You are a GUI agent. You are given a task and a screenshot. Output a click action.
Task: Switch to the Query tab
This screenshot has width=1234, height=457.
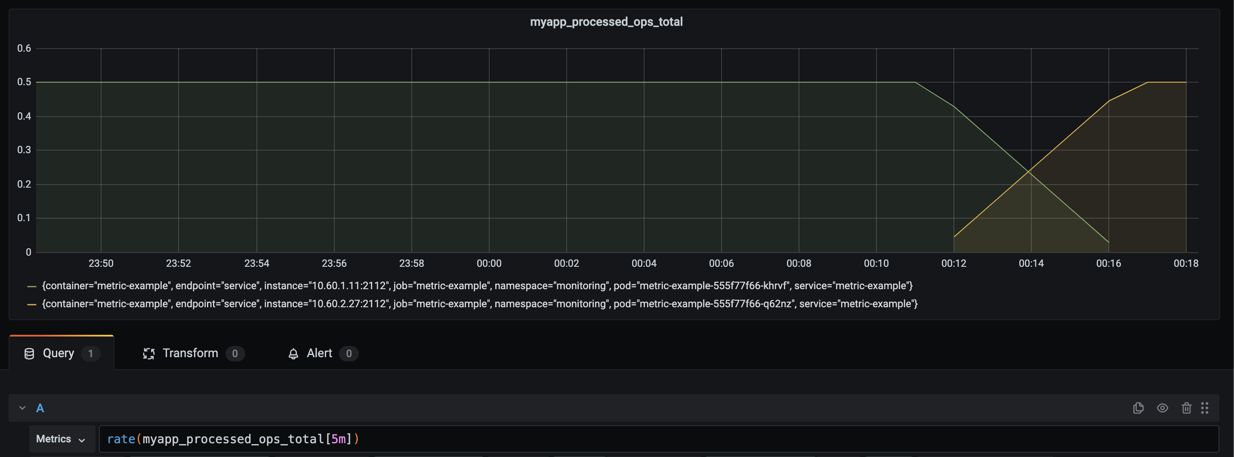tap(62, 353)
